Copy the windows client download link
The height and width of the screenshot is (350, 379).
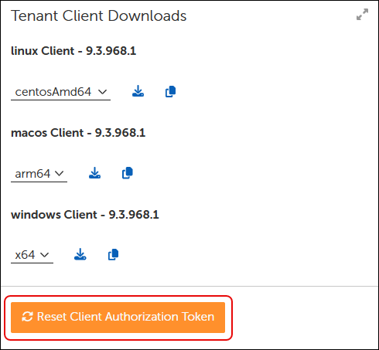[x=113, y=254]
